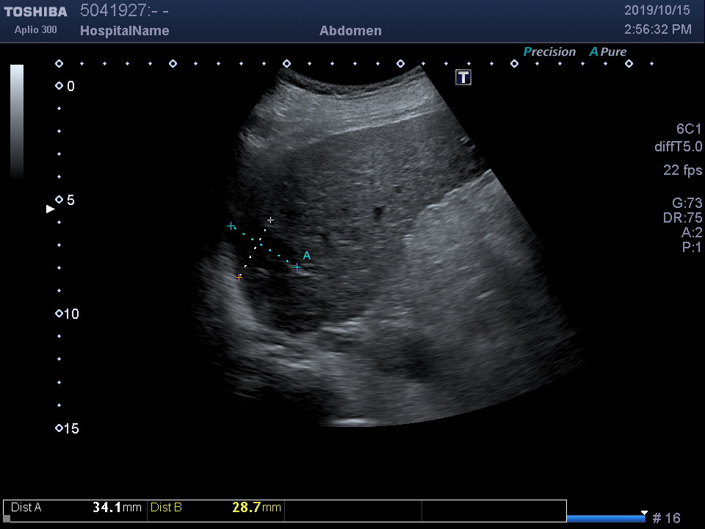Click the APure imaging indicator
Screen dimensions: 705x529
(x=608, y=52)
